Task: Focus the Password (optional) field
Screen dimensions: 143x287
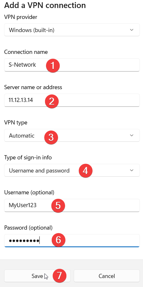Action: [x=72, y=241]
